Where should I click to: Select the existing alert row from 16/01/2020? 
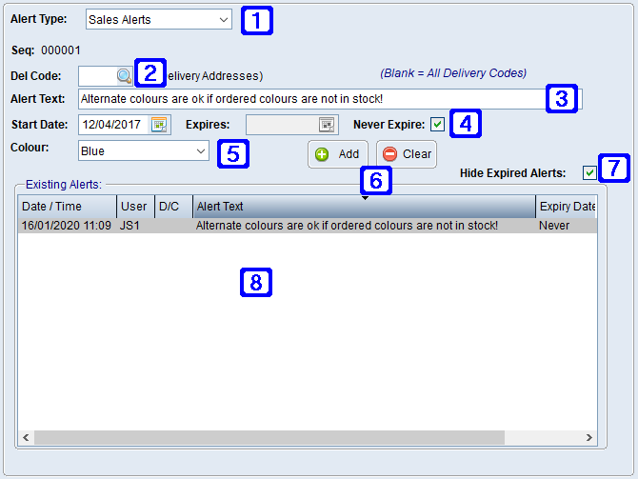(x=305, y=226)
